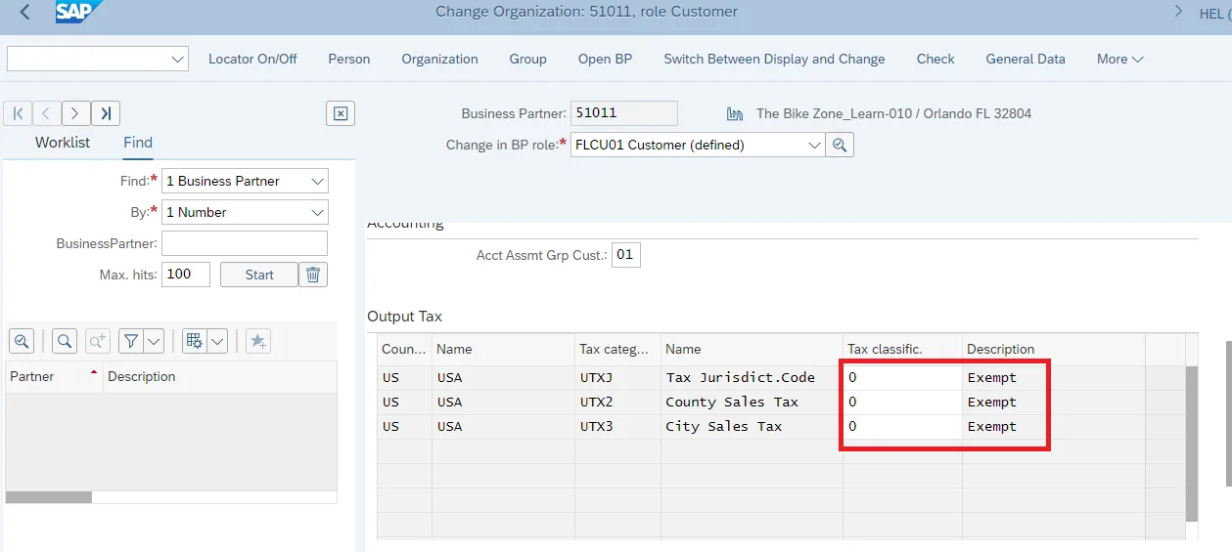The image size is (1232, 552).
Task: Click the Set Filter funnel icon
Action: [131, 341]
